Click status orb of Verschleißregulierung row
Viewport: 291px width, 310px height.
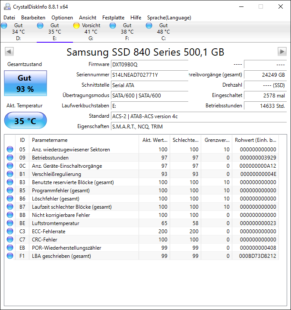[10, 174]
